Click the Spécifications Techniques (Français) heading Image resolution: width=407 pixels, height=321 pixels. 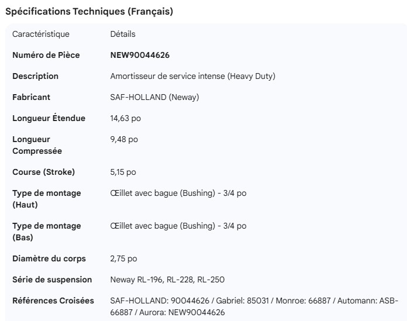(89, 12)
